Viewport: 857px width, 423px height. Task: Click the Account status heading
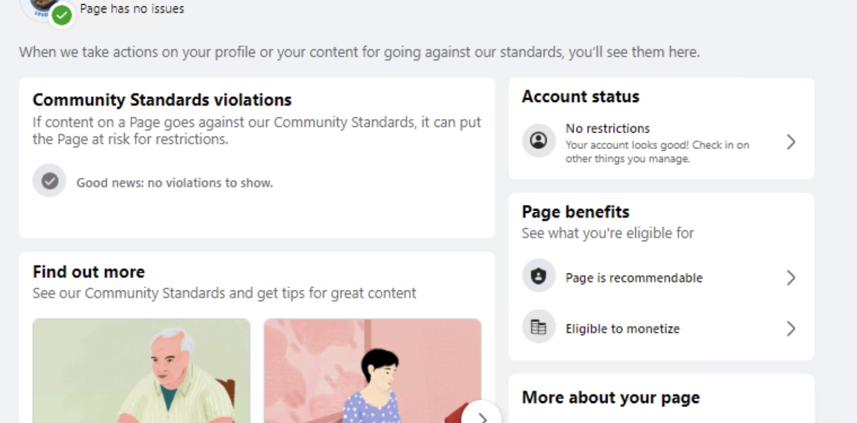581,96
